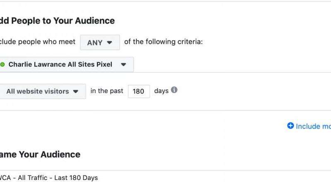Screen dimensions: 331x182
Task: Click the "days" label after 180
Action: [x=161, y=91]
